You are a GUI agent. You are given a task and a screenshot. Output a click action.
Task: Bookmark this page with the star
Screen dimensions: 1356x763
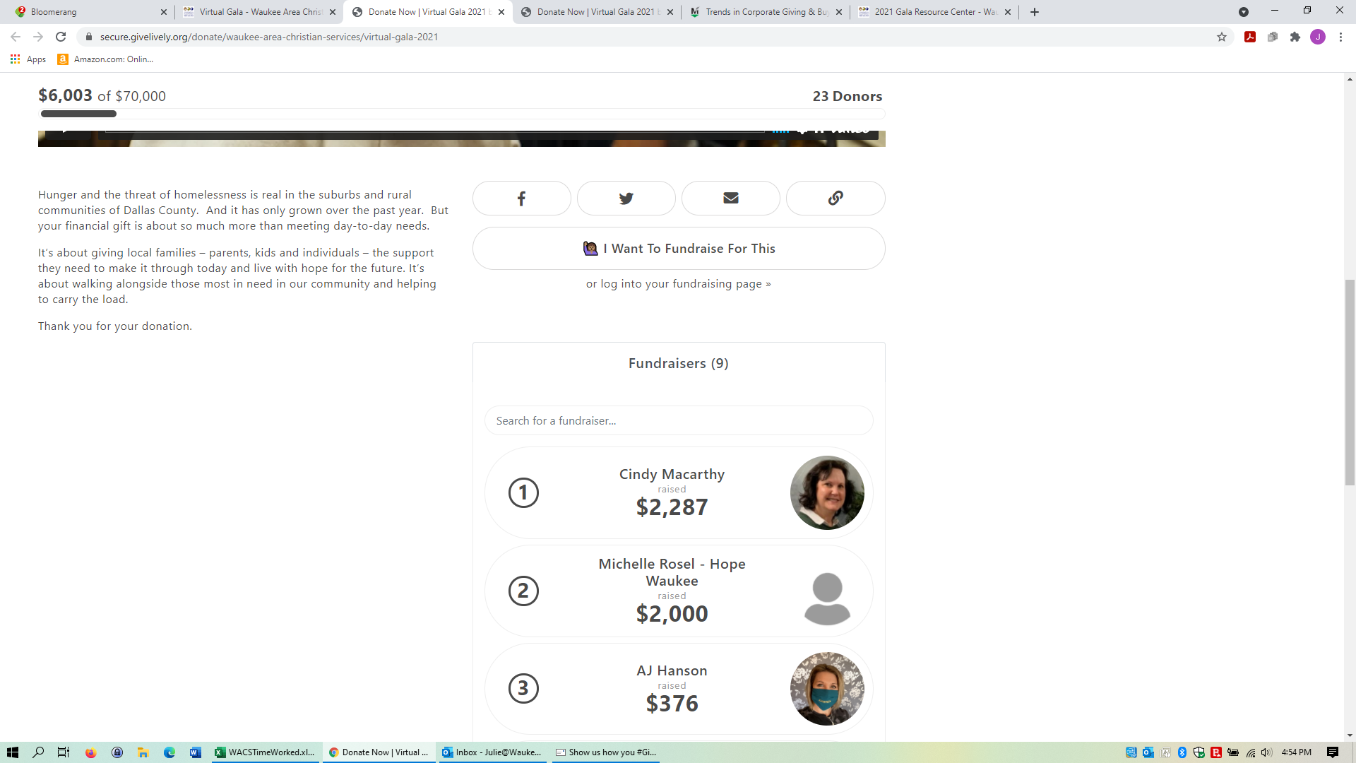point(1222,37)
